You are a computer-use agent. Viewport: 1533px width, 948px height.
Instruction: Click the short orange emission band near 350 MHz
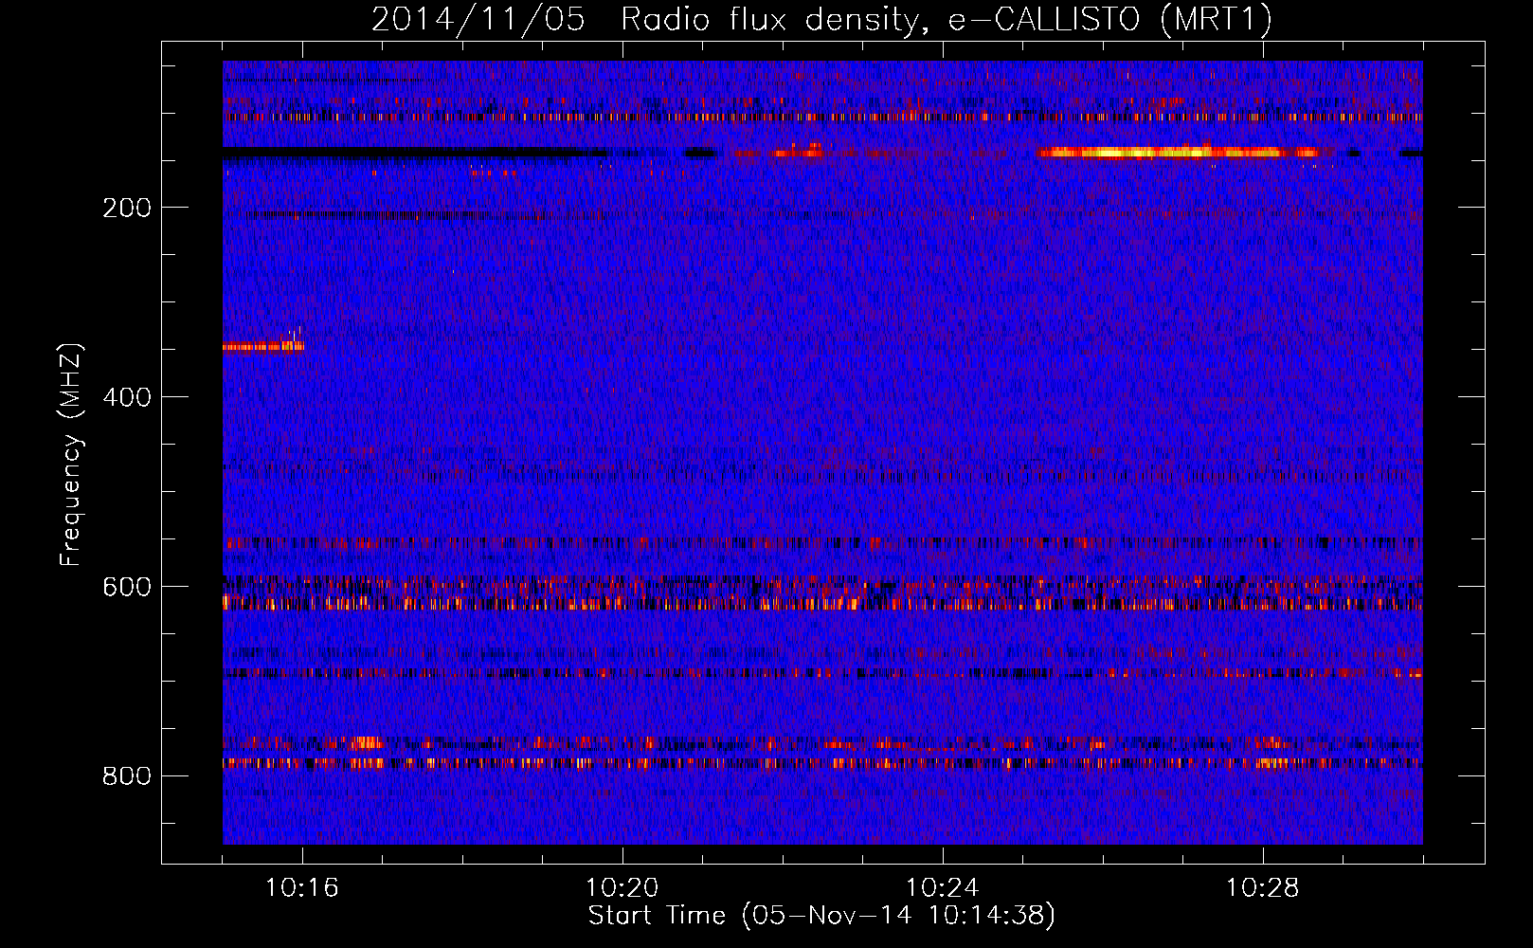tap(263, 345)
